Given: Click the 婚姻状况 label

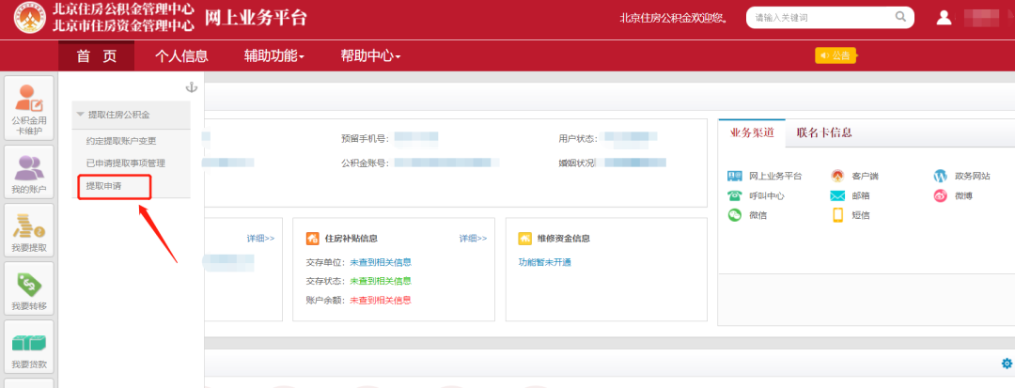Looking at the screenshot, I should pos(576,163).
